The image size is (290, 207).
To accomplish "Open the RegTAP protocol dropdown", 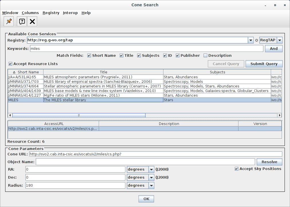I will click(280, 40).
